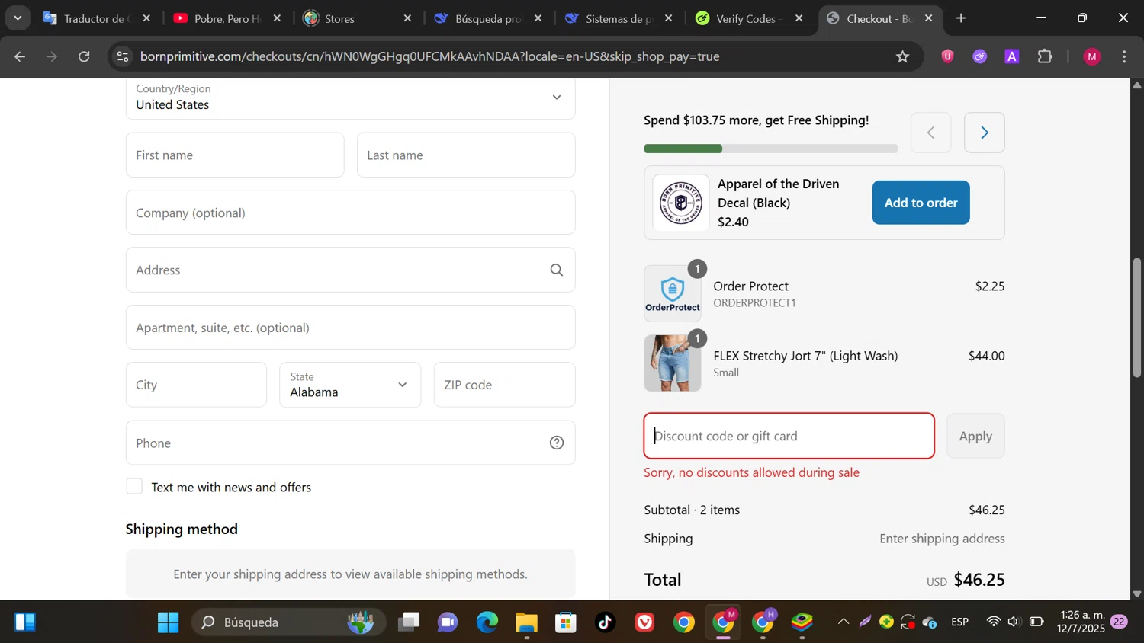Open the State dropdown showing Alabama
Image resolution: width=1144 pixels, height=643 pixels.
(350, 385)
